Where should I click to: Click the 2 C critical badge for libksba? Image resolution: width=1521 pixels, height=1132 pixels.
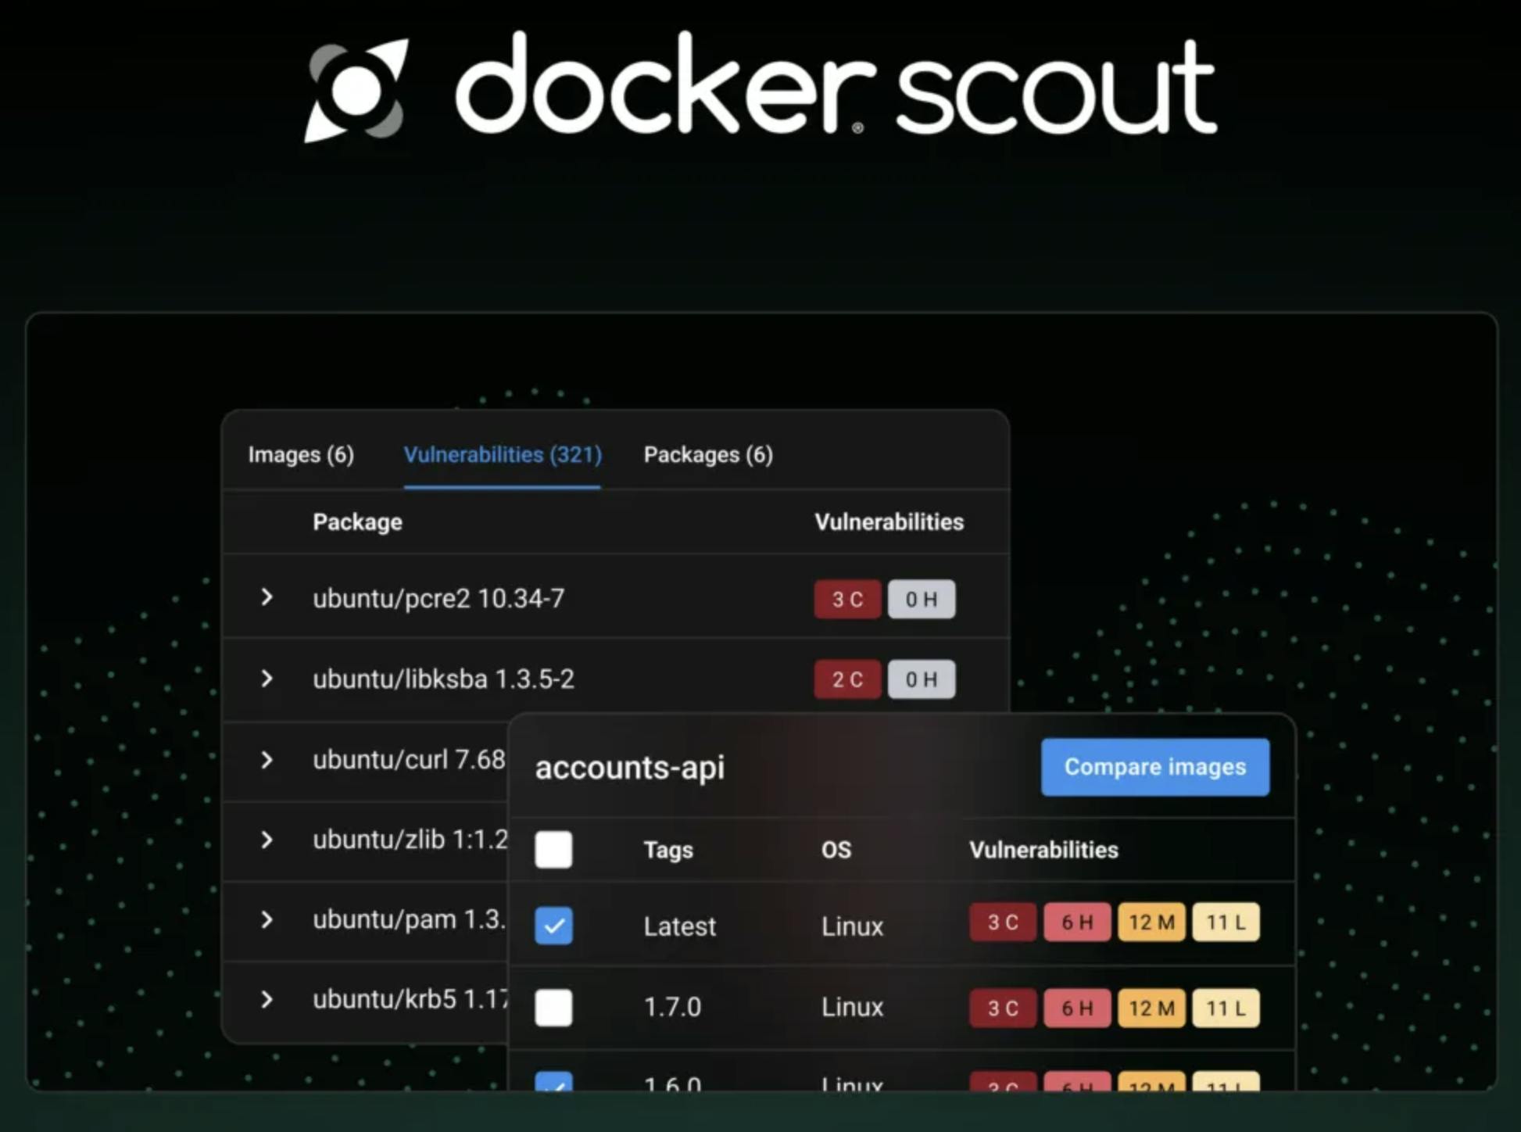[x=846, y=679]
